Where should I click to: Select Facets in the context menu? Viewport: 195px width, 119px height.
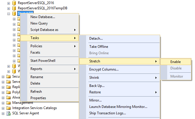49,52
